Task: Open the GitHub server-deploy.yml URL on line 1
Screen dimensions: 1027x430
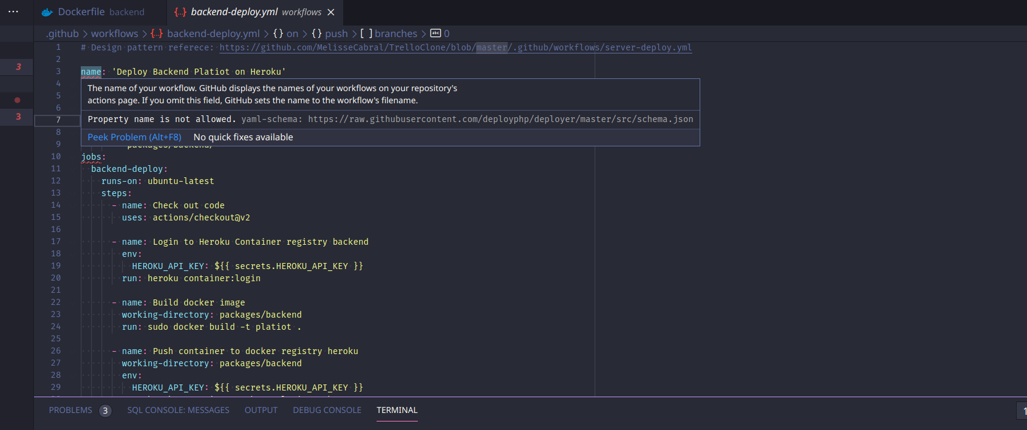Action: point(455,47)
